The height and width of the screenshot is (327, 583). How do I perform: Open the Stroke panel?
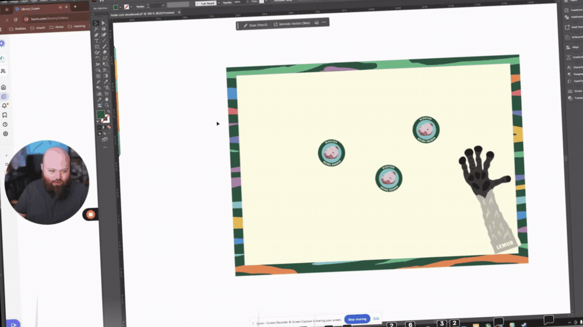[x=575, y=91]
